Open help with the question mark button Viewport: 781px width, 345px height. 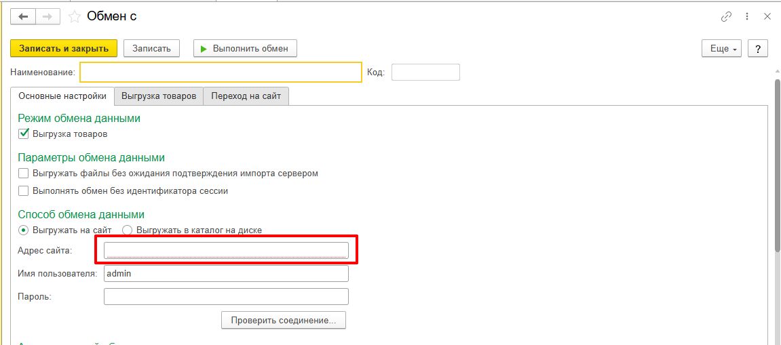(757, 49)
